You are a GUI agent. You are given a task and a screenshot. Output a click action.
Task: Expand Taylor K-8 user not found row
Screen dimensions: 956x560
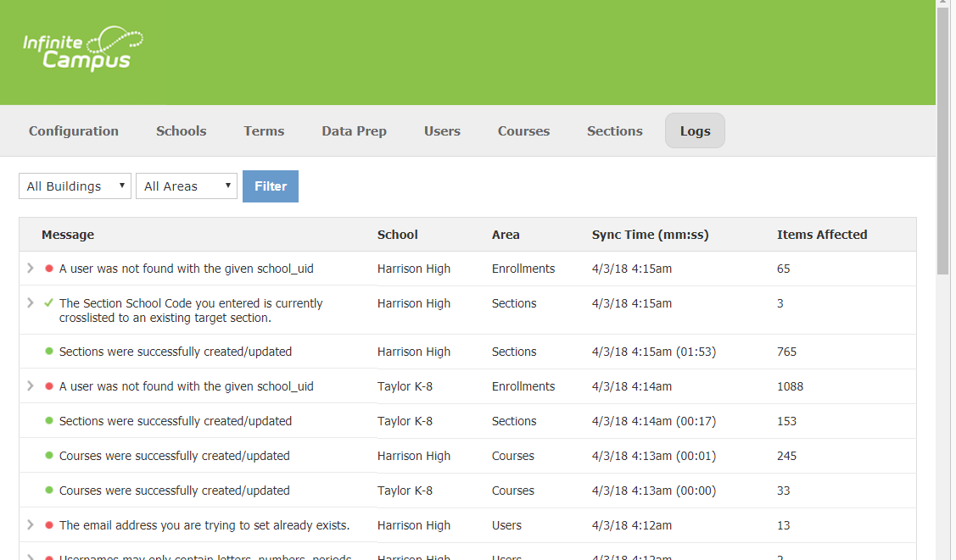(x=31, y=385)
